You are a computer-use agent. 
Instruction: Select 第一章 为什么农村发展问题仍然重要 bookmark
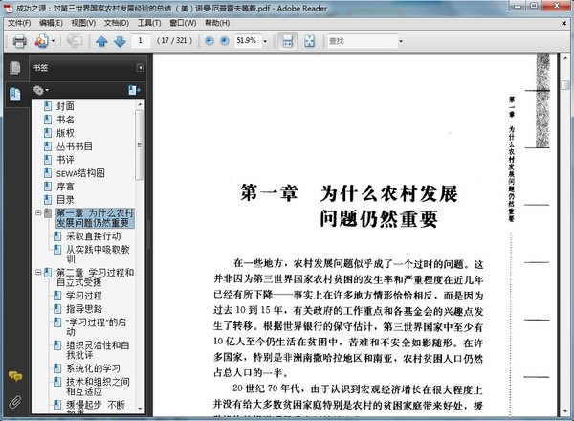(x=95, y=218)
